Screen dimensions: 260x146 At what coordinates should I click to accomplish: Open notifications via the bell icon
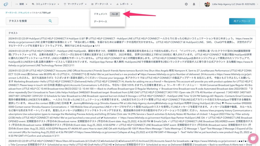[194, 4]
